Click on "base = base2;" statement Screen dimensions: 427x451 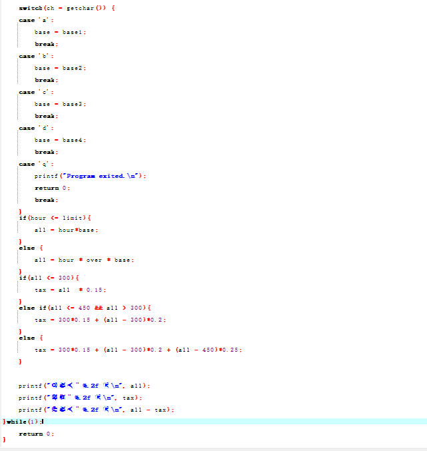[60, 68]
